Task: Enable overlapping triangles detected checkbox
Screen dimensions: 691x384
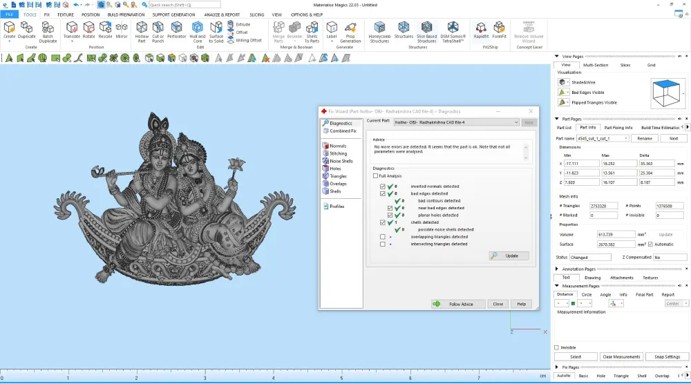Action: [383, 236]
